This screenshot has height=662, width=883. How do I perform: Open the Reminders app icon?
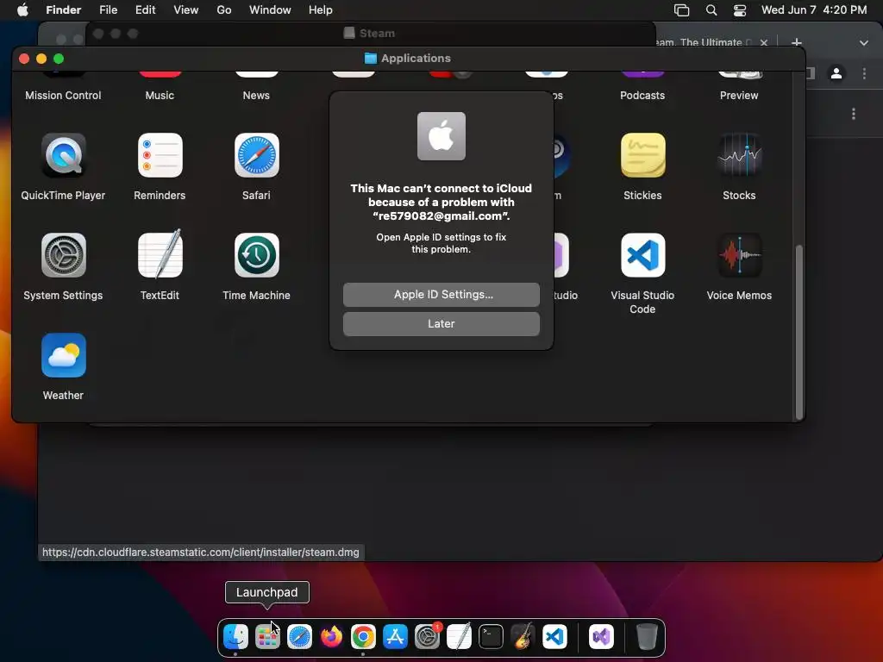[x=160, y=155]
